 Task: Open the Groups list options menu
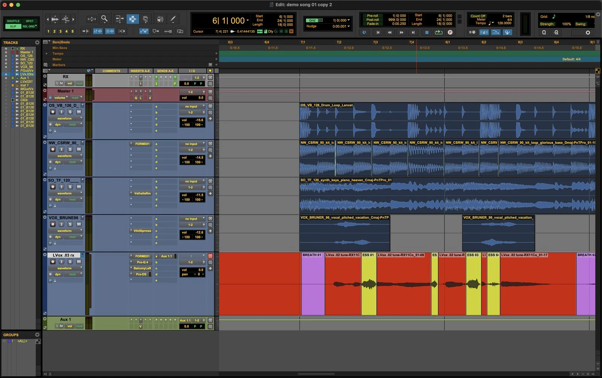37,335
